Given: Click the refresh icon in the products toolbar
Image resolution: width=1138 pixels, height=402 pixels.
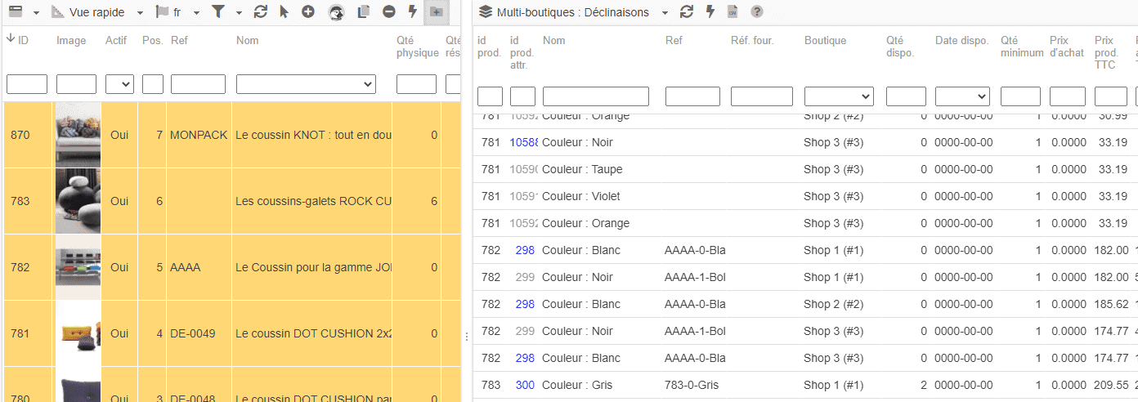Looking at the screenshot, I should click(x=261, y=12).
